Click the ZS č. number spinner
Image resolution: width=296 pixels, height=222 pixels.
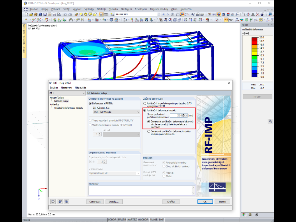point(105,162)
